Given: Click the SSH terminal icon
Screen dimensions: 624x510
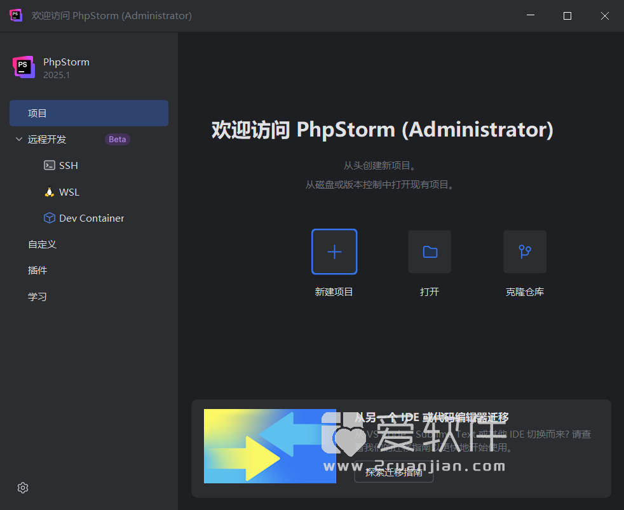Looking at the screenshot, I should [50, 165].
